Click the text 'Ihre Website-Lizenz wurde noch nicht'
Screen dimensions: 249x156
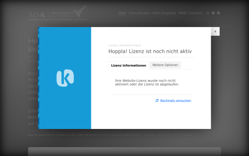pos(145,81)
